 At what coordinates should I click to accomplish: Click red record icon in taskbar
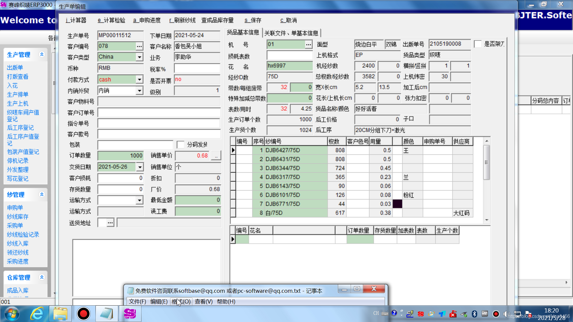(83, 314)
